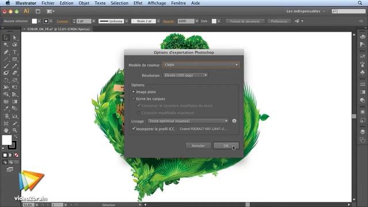Screen dimensions: 368x207
Task: Open the Effet menu
Action: (x=138, y=3)
